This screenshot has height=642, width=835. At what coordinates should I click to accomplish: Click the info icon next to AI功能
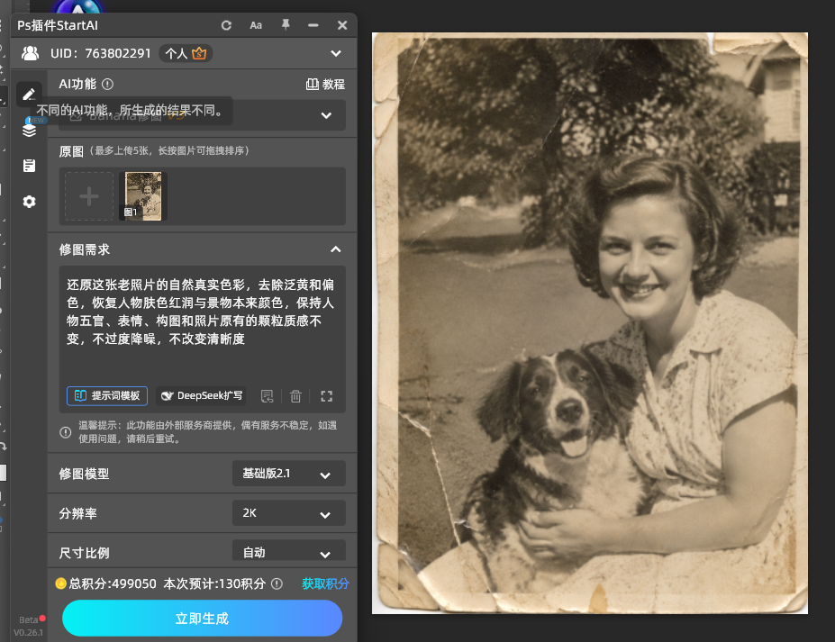[107, 84]
